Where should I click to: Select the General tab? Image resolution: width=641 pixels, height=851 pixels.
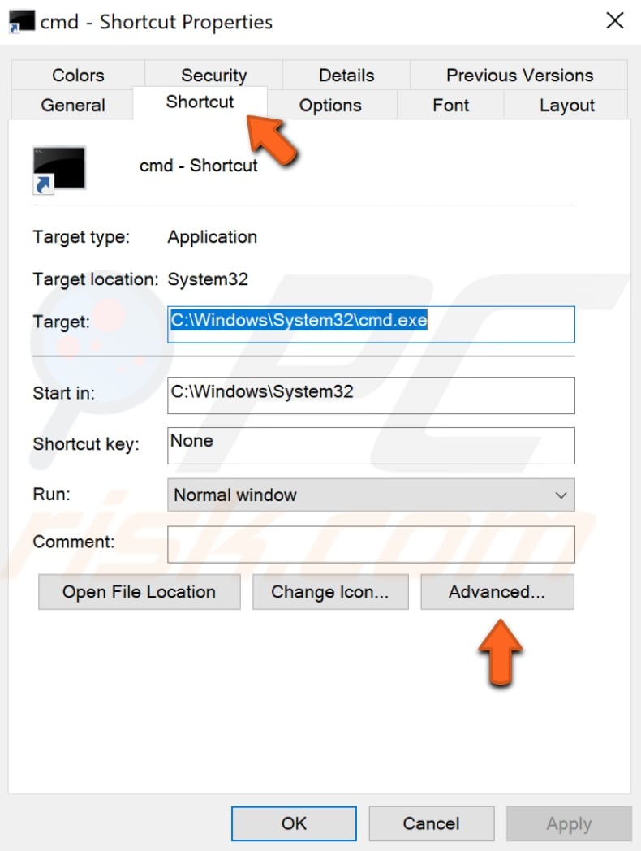coord(73,105)
